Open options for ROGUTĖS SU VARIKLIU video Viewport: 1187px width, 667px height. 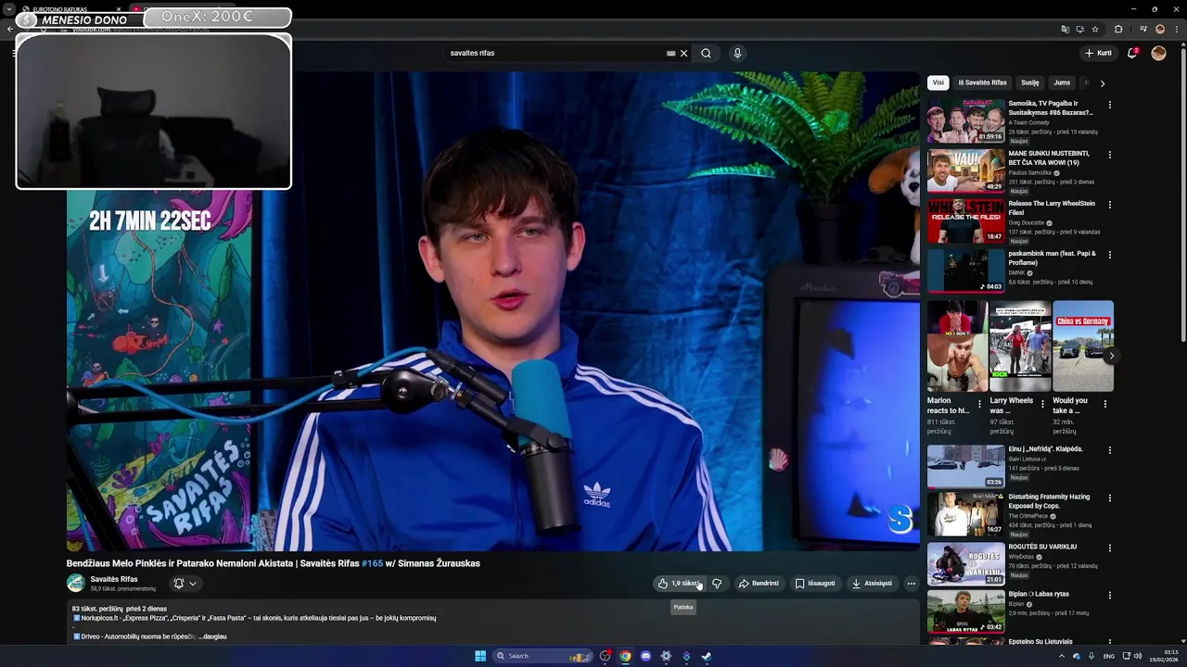pos(1109,548)
